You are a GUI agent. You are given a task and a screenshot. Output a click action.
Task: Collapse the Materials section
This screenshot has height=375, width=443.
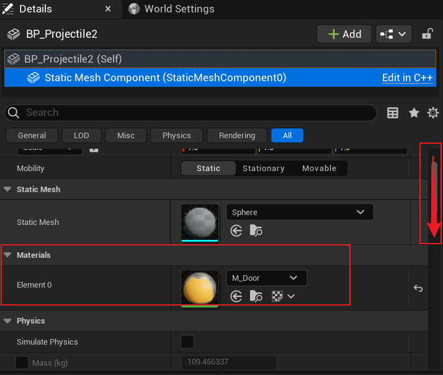7,255
